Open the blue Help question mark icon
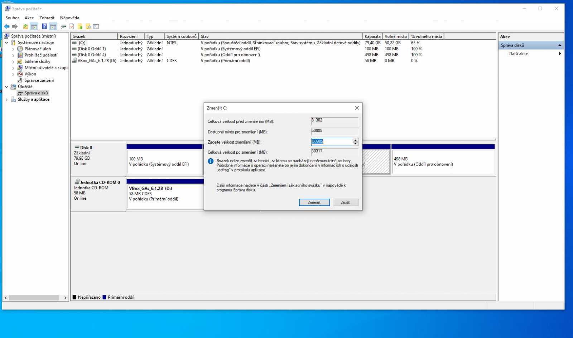 coord(44,26)
